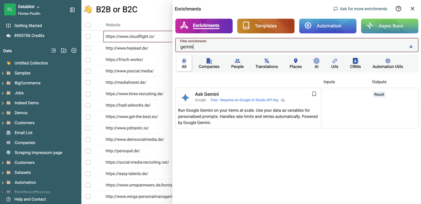Click the add collection plus icon
The width and height of the screenshot is (421, 204).
tap(74, 50)
